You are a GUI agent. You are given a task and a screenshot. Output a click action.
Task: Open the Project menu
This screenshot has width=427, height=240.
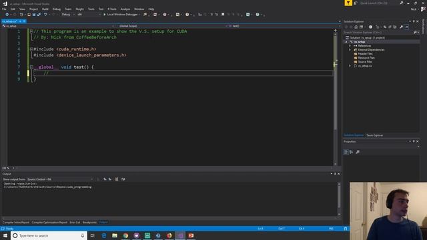[33, 9]
